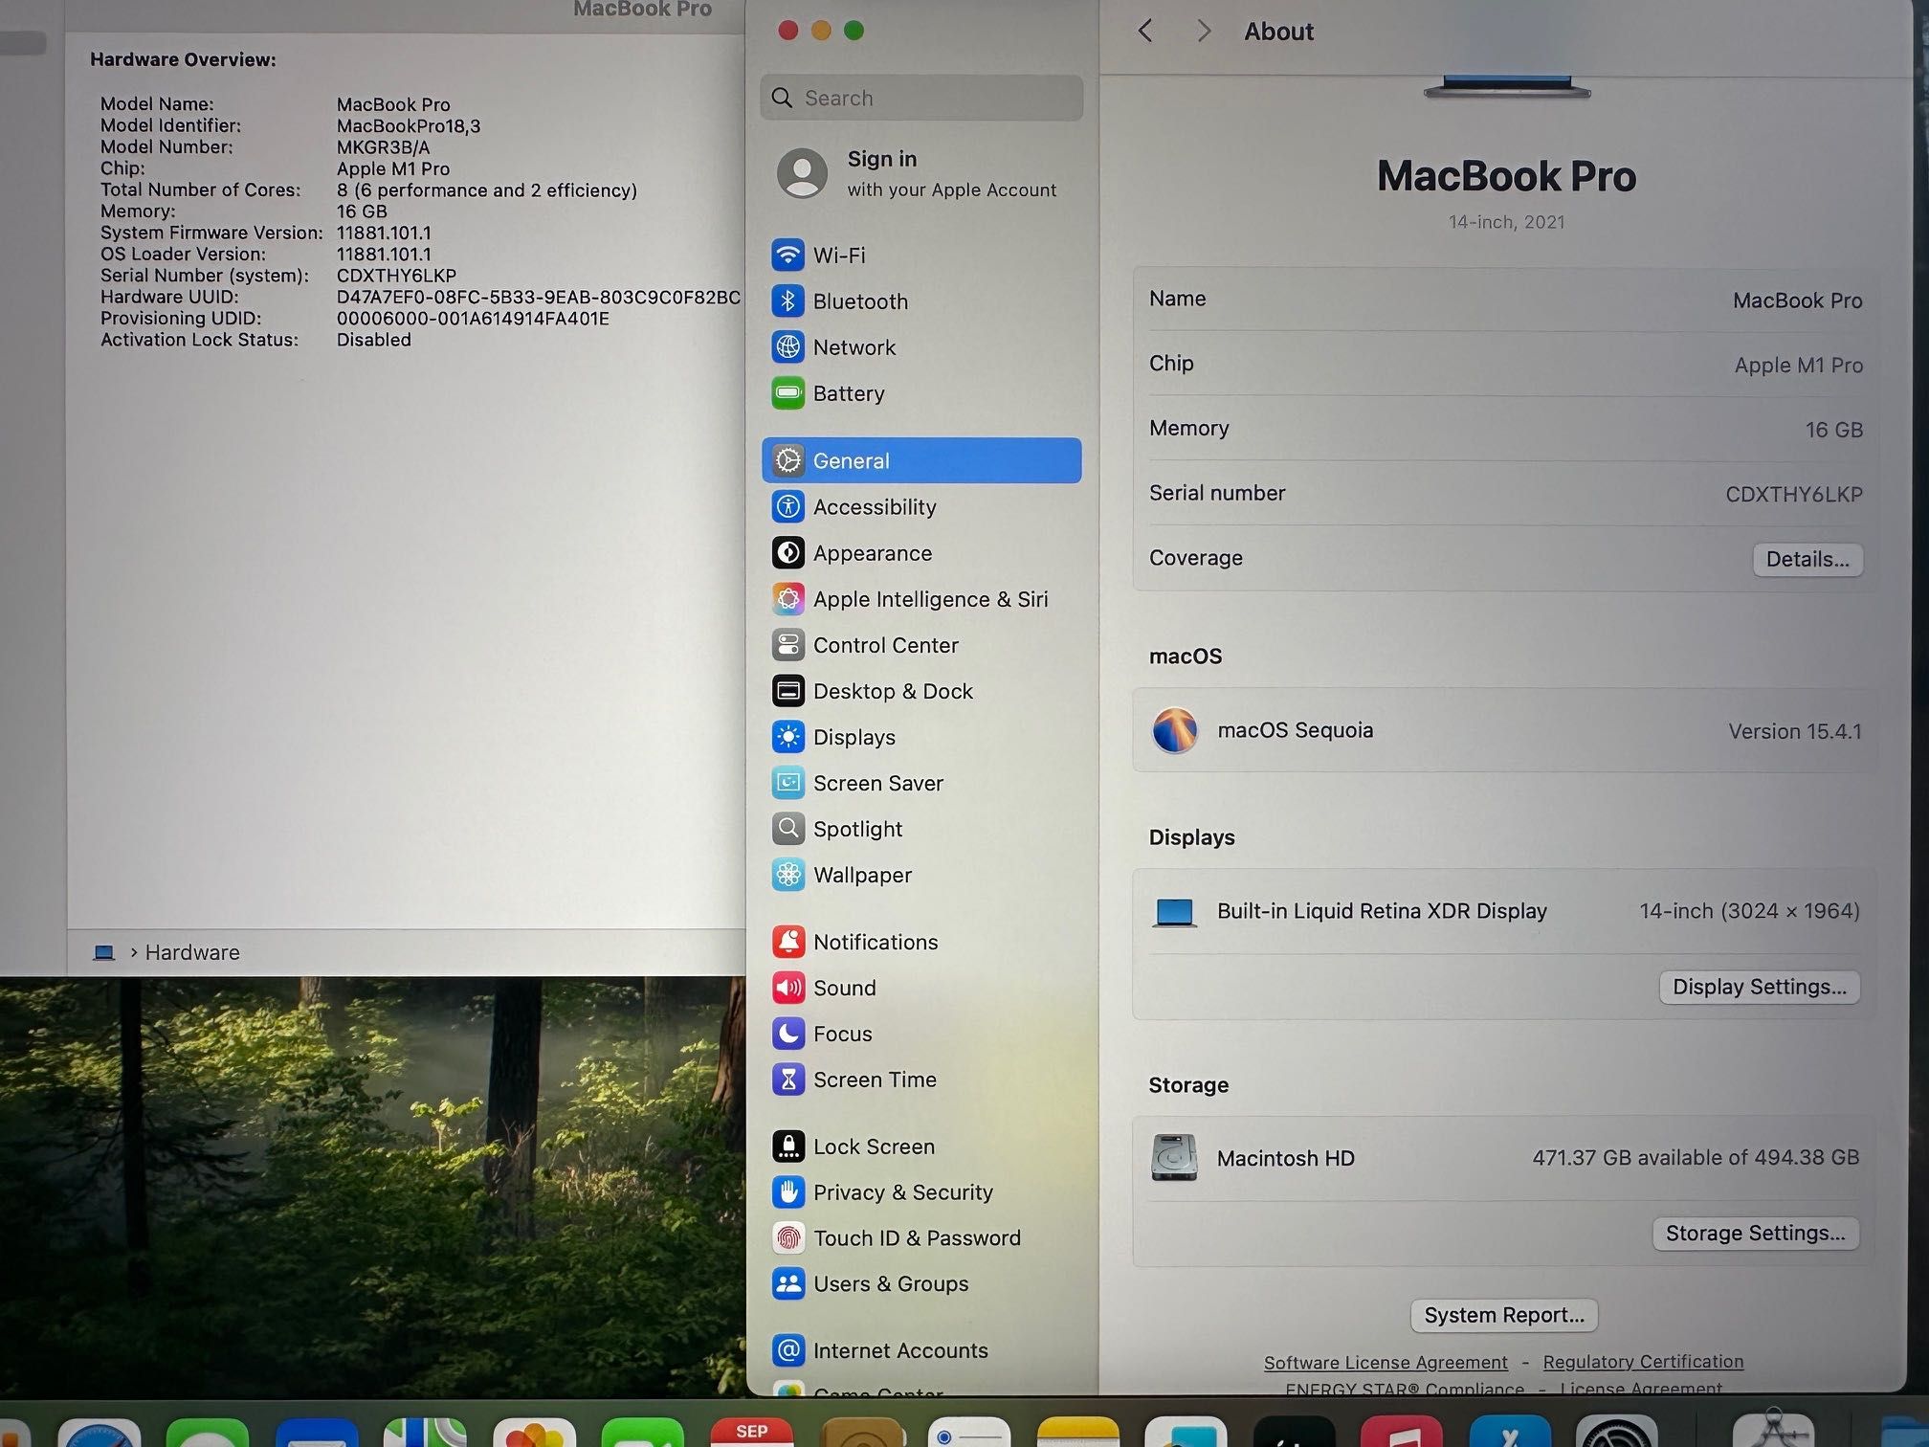
Task: Click Memory value 16 GB in About pane
Action: (x=1833, y=430)
